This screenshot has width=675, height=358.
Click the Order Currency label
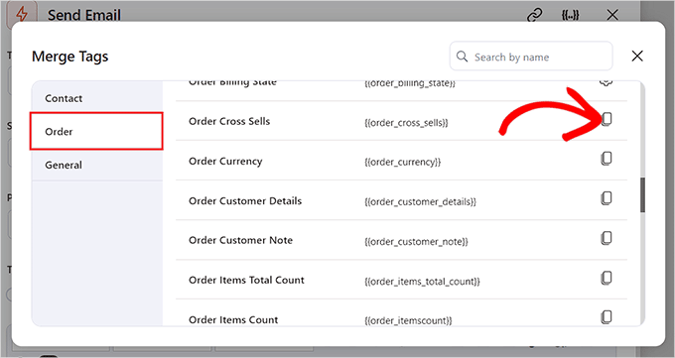(225, 162)
